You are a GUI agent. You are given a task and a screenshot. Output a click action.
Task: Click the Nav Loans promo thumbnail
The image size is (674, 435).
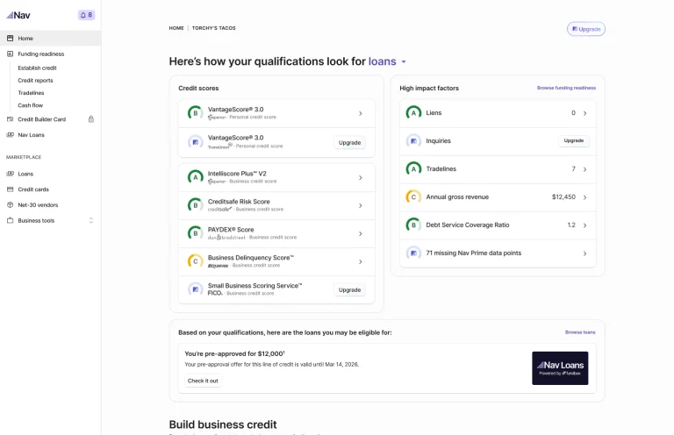560,368
